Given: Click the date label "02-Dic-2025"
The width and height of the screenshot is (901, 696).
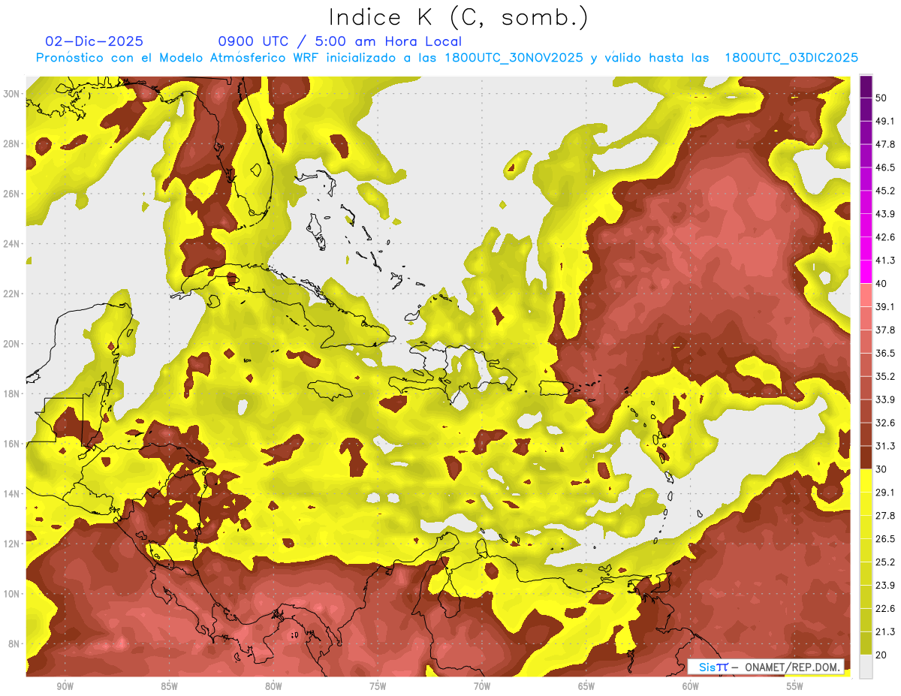Looking at the screenshot, I should tap(95, 42).
